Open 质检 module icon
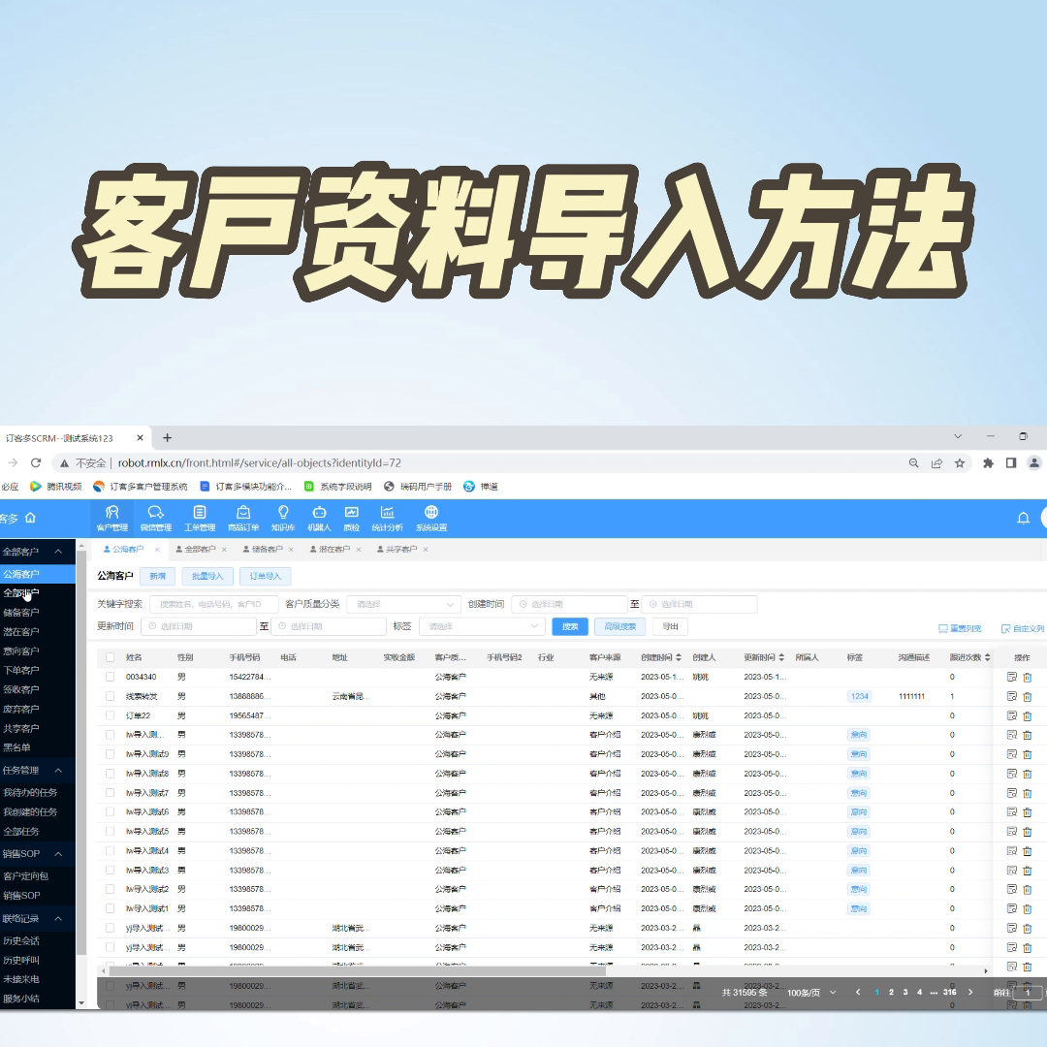 [x=351, y=518]
